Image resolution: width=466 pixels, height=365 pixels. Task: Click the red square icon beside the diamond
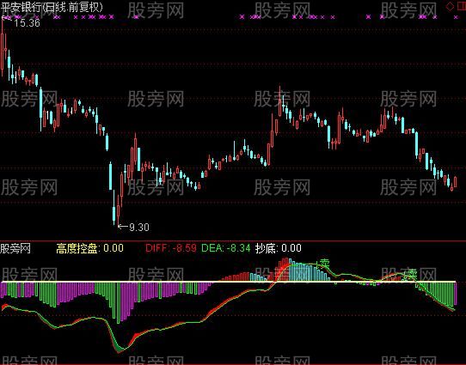point(462,6)
